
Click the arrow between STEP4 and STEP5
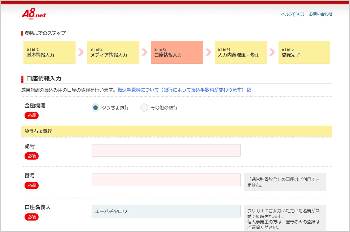(272, 52)
